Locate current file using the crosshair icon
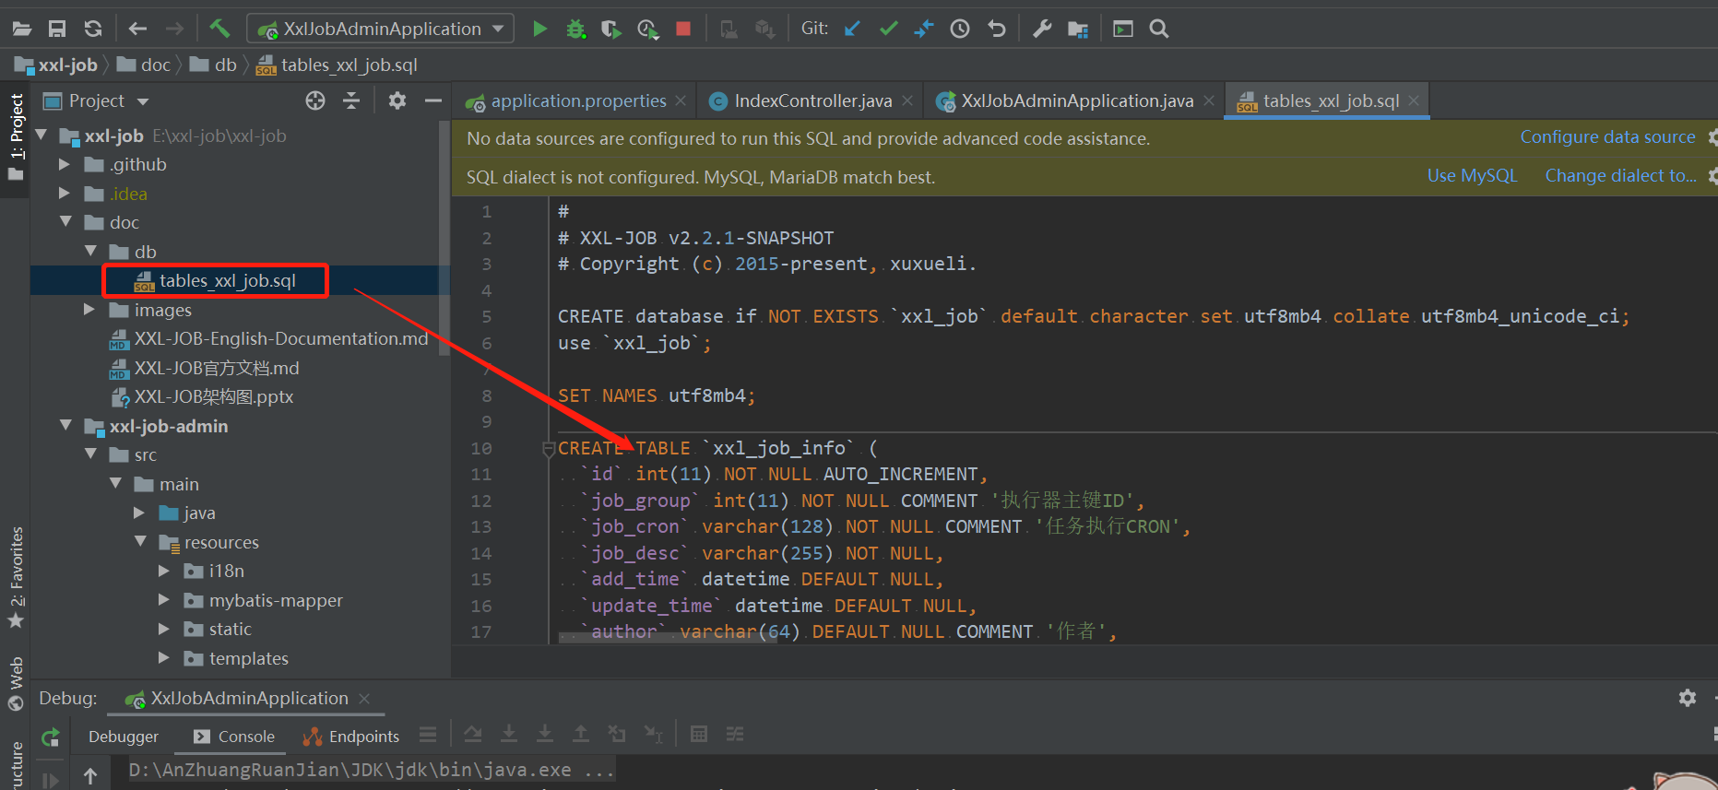 (315, 100)
